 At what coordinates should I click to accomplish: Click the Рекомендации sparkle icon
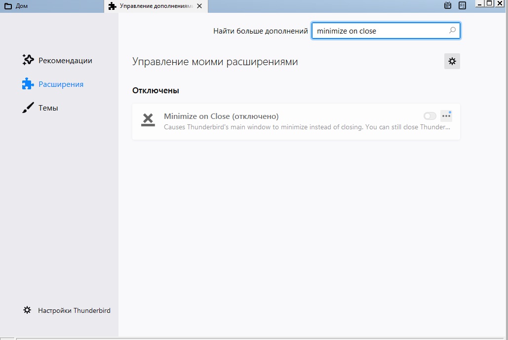point(28,60)
